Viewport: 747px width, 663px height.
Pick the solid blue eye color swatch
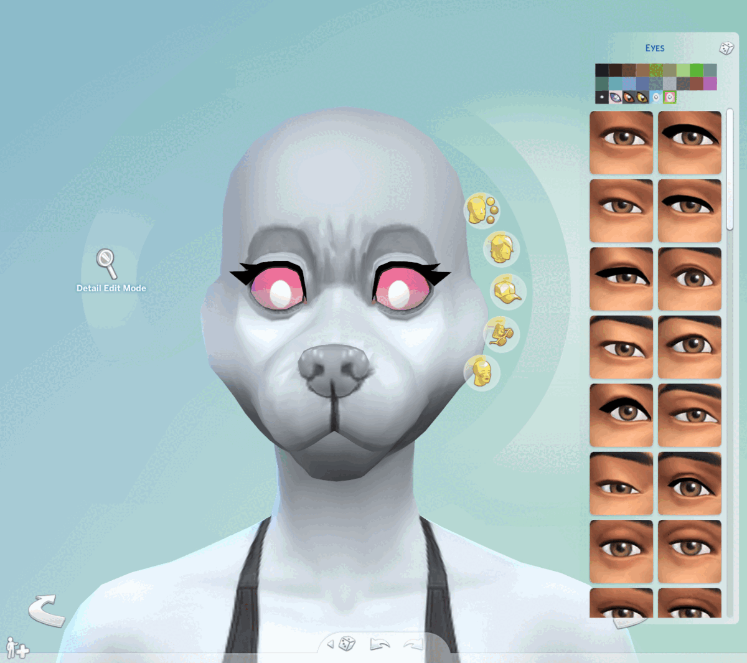[642, 83]
